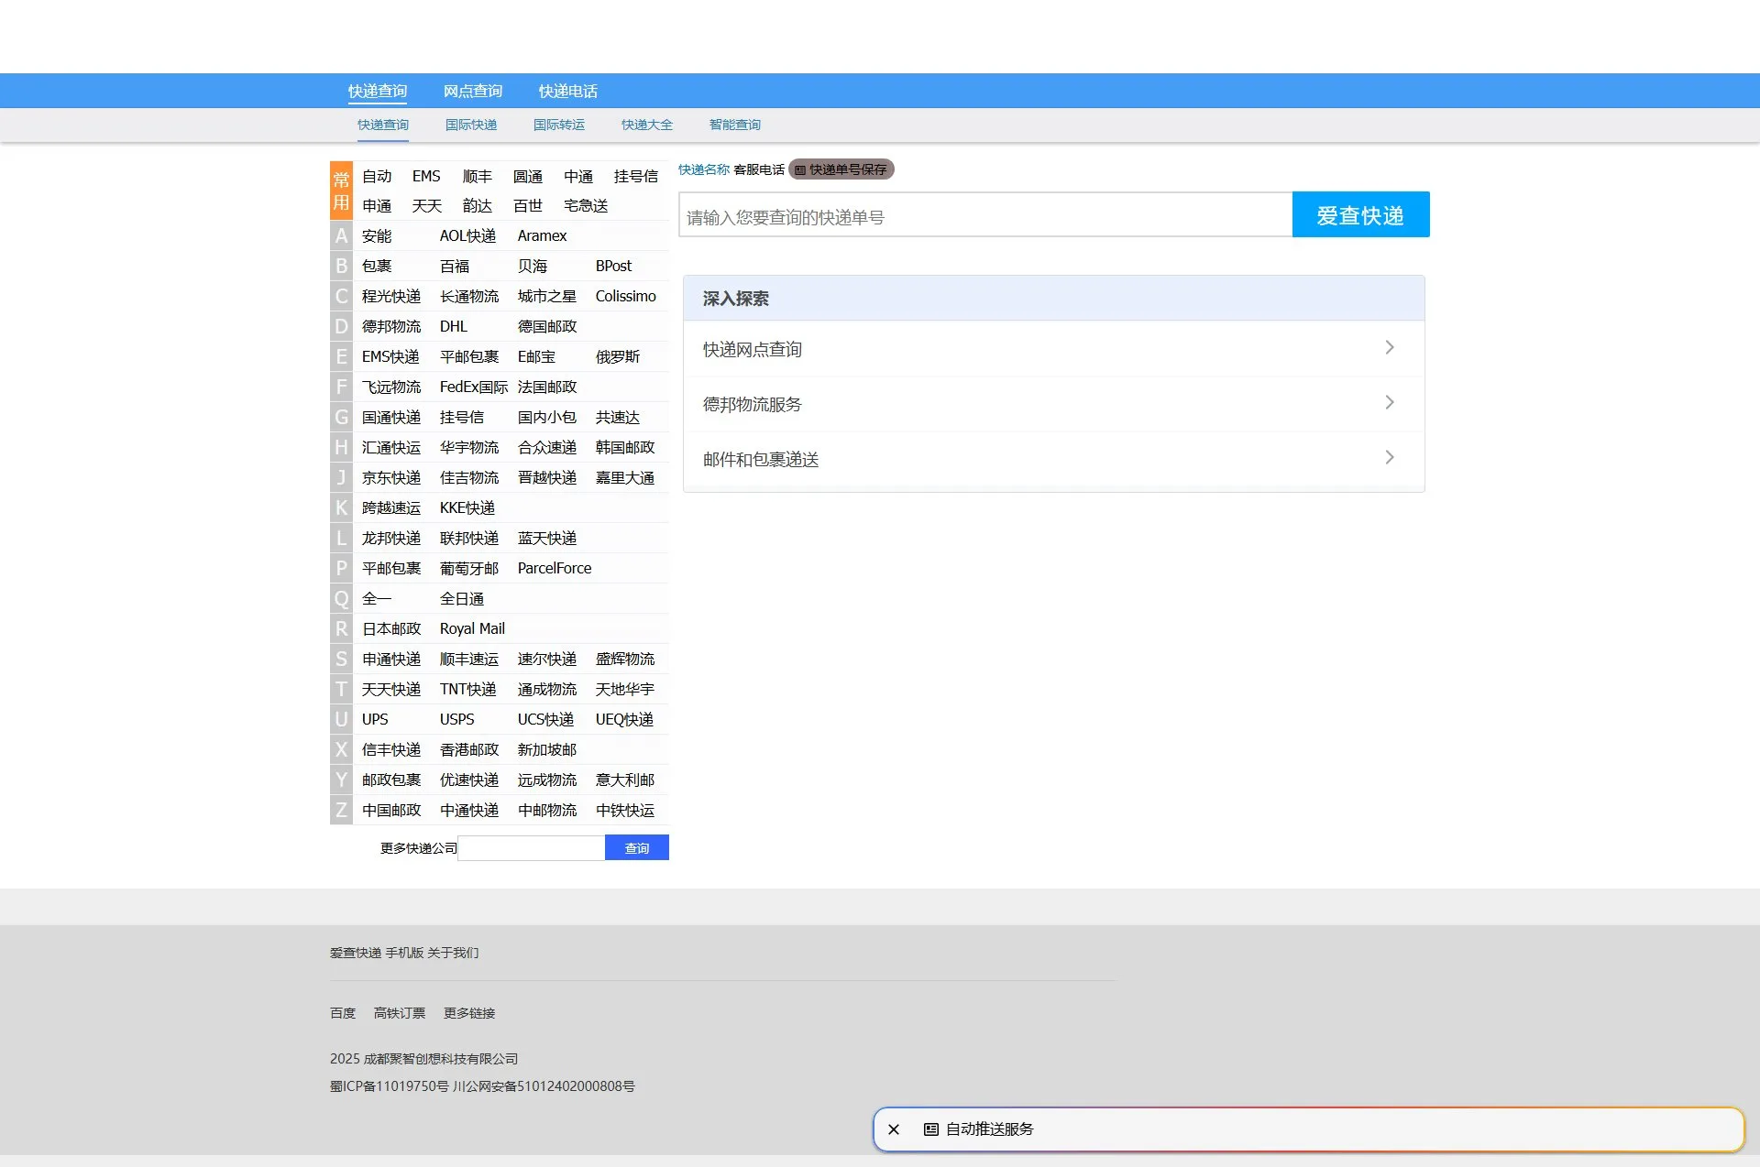Choose the 顺丰 courier

click(478, 176)
